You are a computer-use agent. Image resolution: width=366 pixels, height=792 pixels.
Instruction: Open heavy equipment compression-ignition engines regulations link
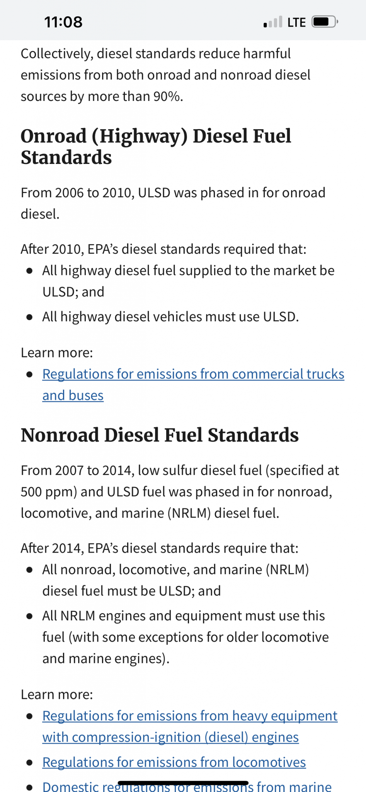pyautogui.click(x=190, y=726)
